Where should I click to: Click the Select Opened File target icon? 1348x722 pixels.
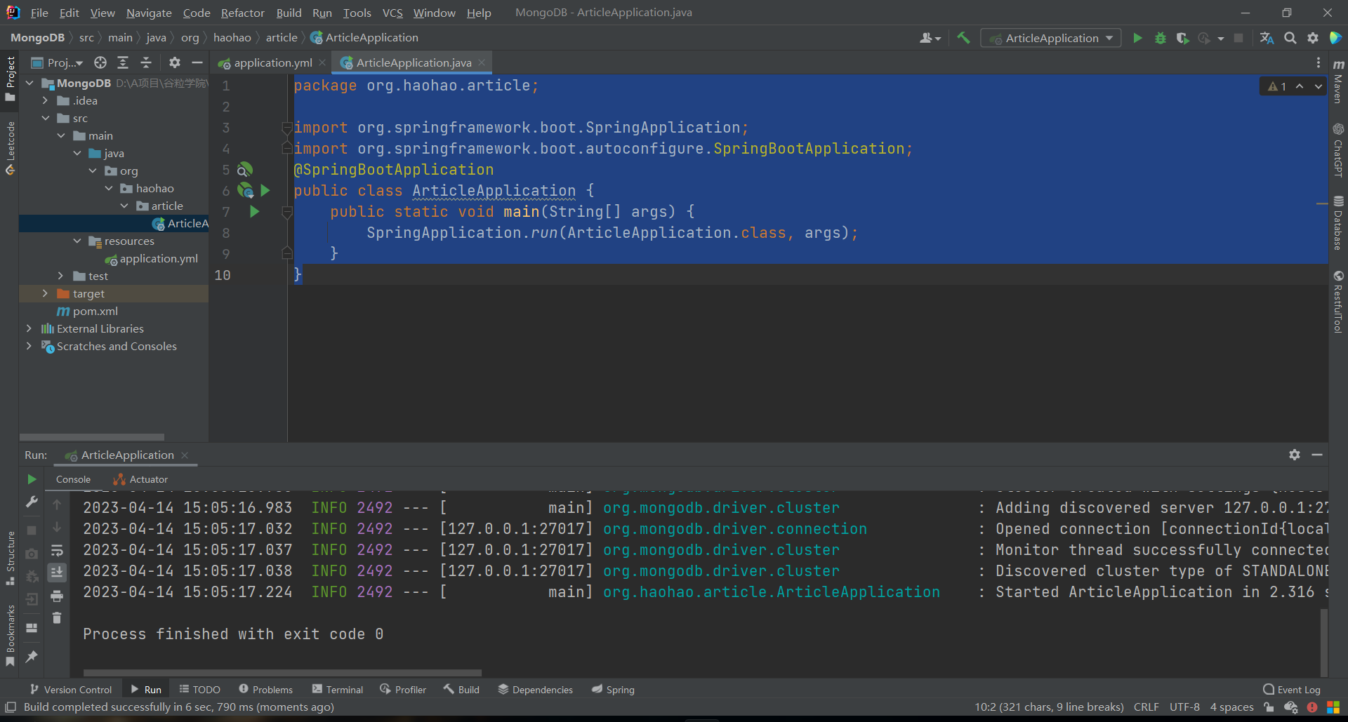coord(100,62)
